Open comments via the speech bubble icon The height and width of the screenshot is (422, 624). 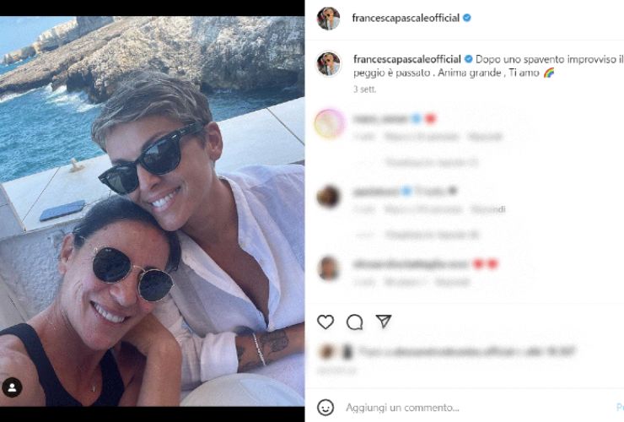(x=354, y=322)
